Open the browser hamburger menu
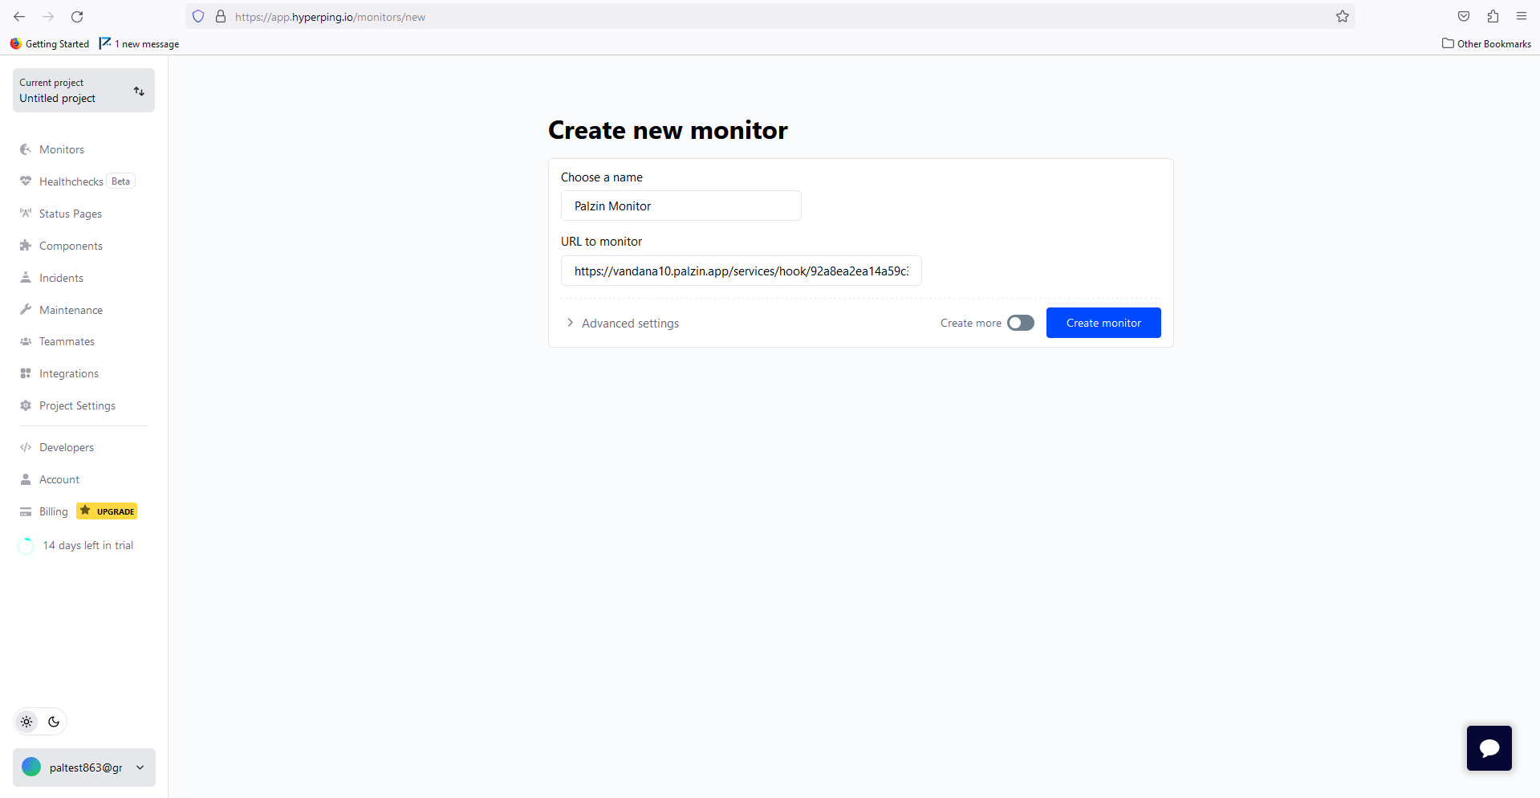Image resolution: width=1540 pixels, height=798 pixels. tap(1522, 16)
